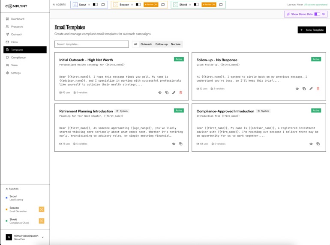Expand the Nima Hosseinzadeh account menu

pyautogui.click(x=25, y=237)
